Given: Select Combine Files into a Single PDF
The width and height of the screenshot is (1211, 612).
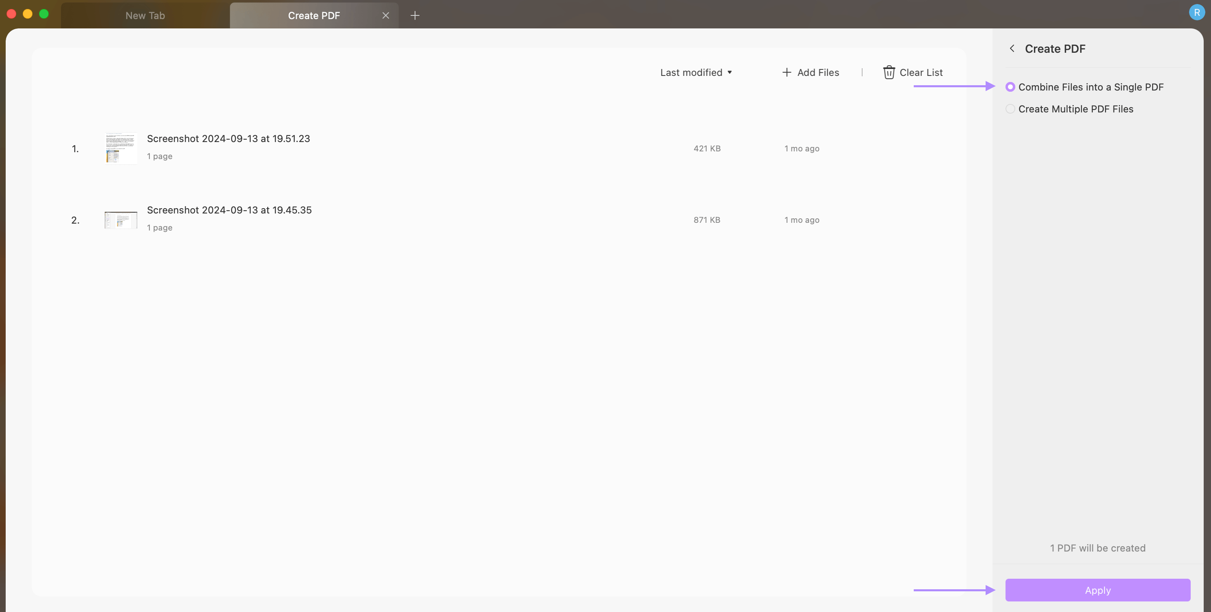Looking at the screenshot, I should pyautogui.click(x=1091, y=87).
